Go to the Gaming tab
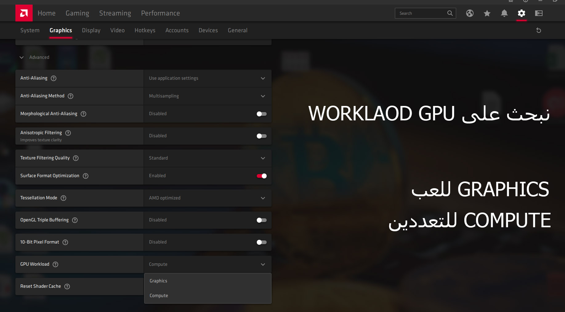The width and height of the screenshot is (565, 312). 77,13
